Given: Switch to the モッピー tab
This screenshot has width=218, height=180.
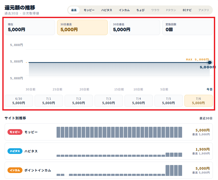Looking at the screenshot, I should pyautogui.click(x=89, y=10).
